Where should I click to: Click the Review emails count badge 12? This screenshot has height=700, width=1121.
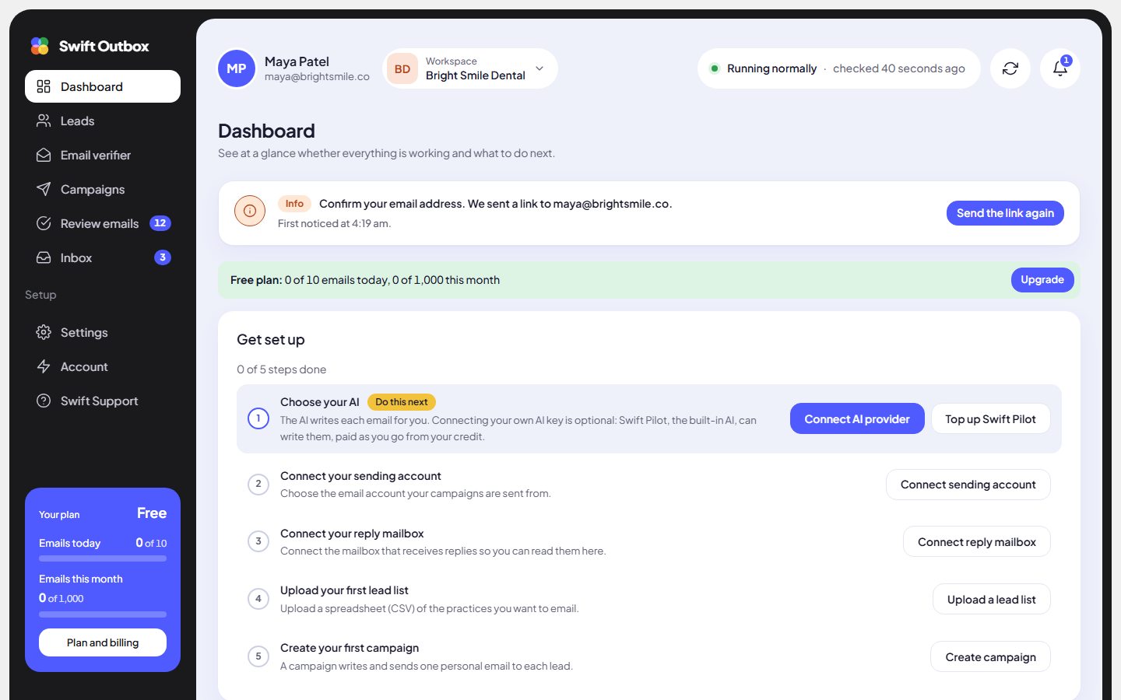click(160, 223)
